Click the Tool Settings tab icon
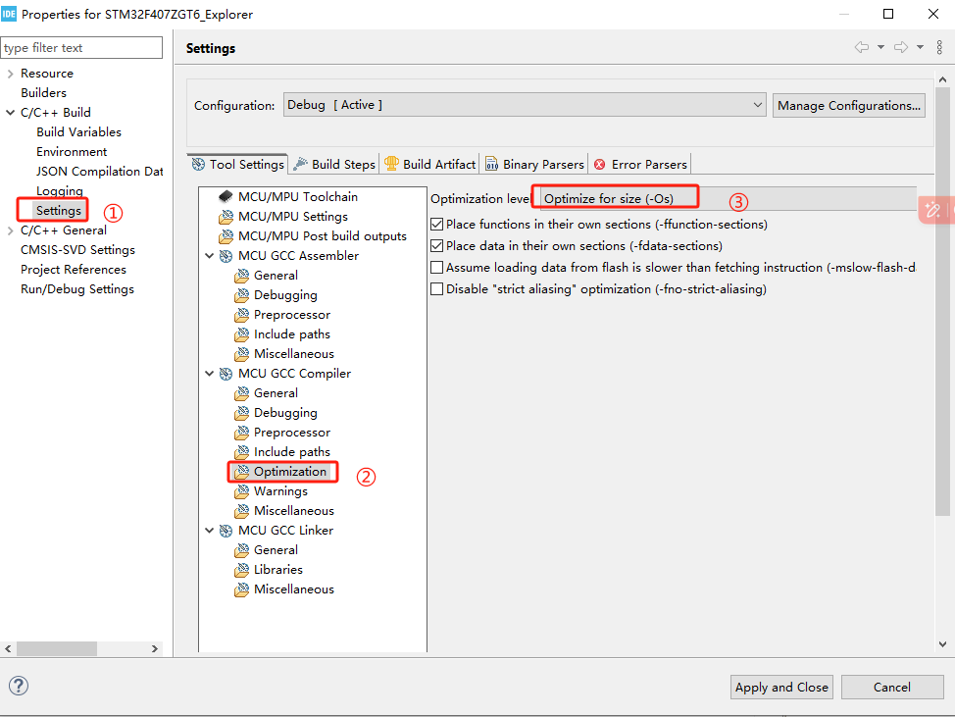This screenshot has width=955, height=717. point(198,164)
